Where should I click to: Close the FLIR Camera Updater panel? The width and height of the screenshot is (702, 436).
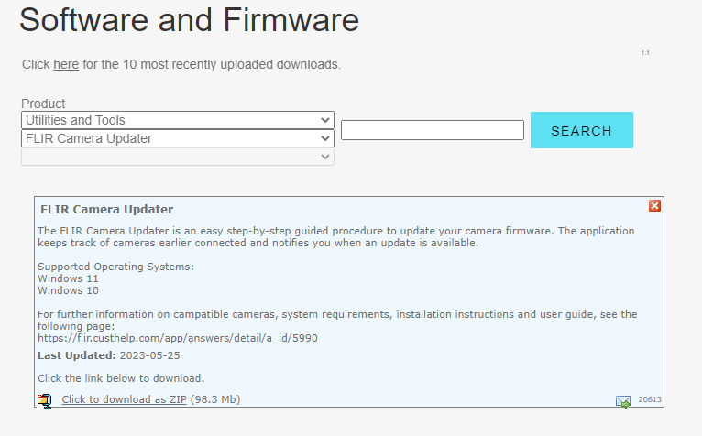(654, 206)
